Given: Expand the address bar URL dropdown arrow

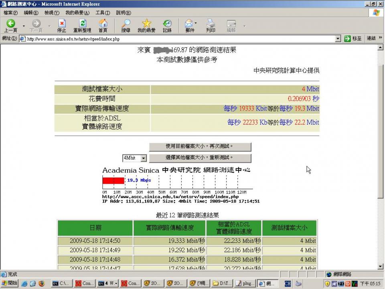Looking at the screenshot, I should pyautogui.click(x=338, y=39).
